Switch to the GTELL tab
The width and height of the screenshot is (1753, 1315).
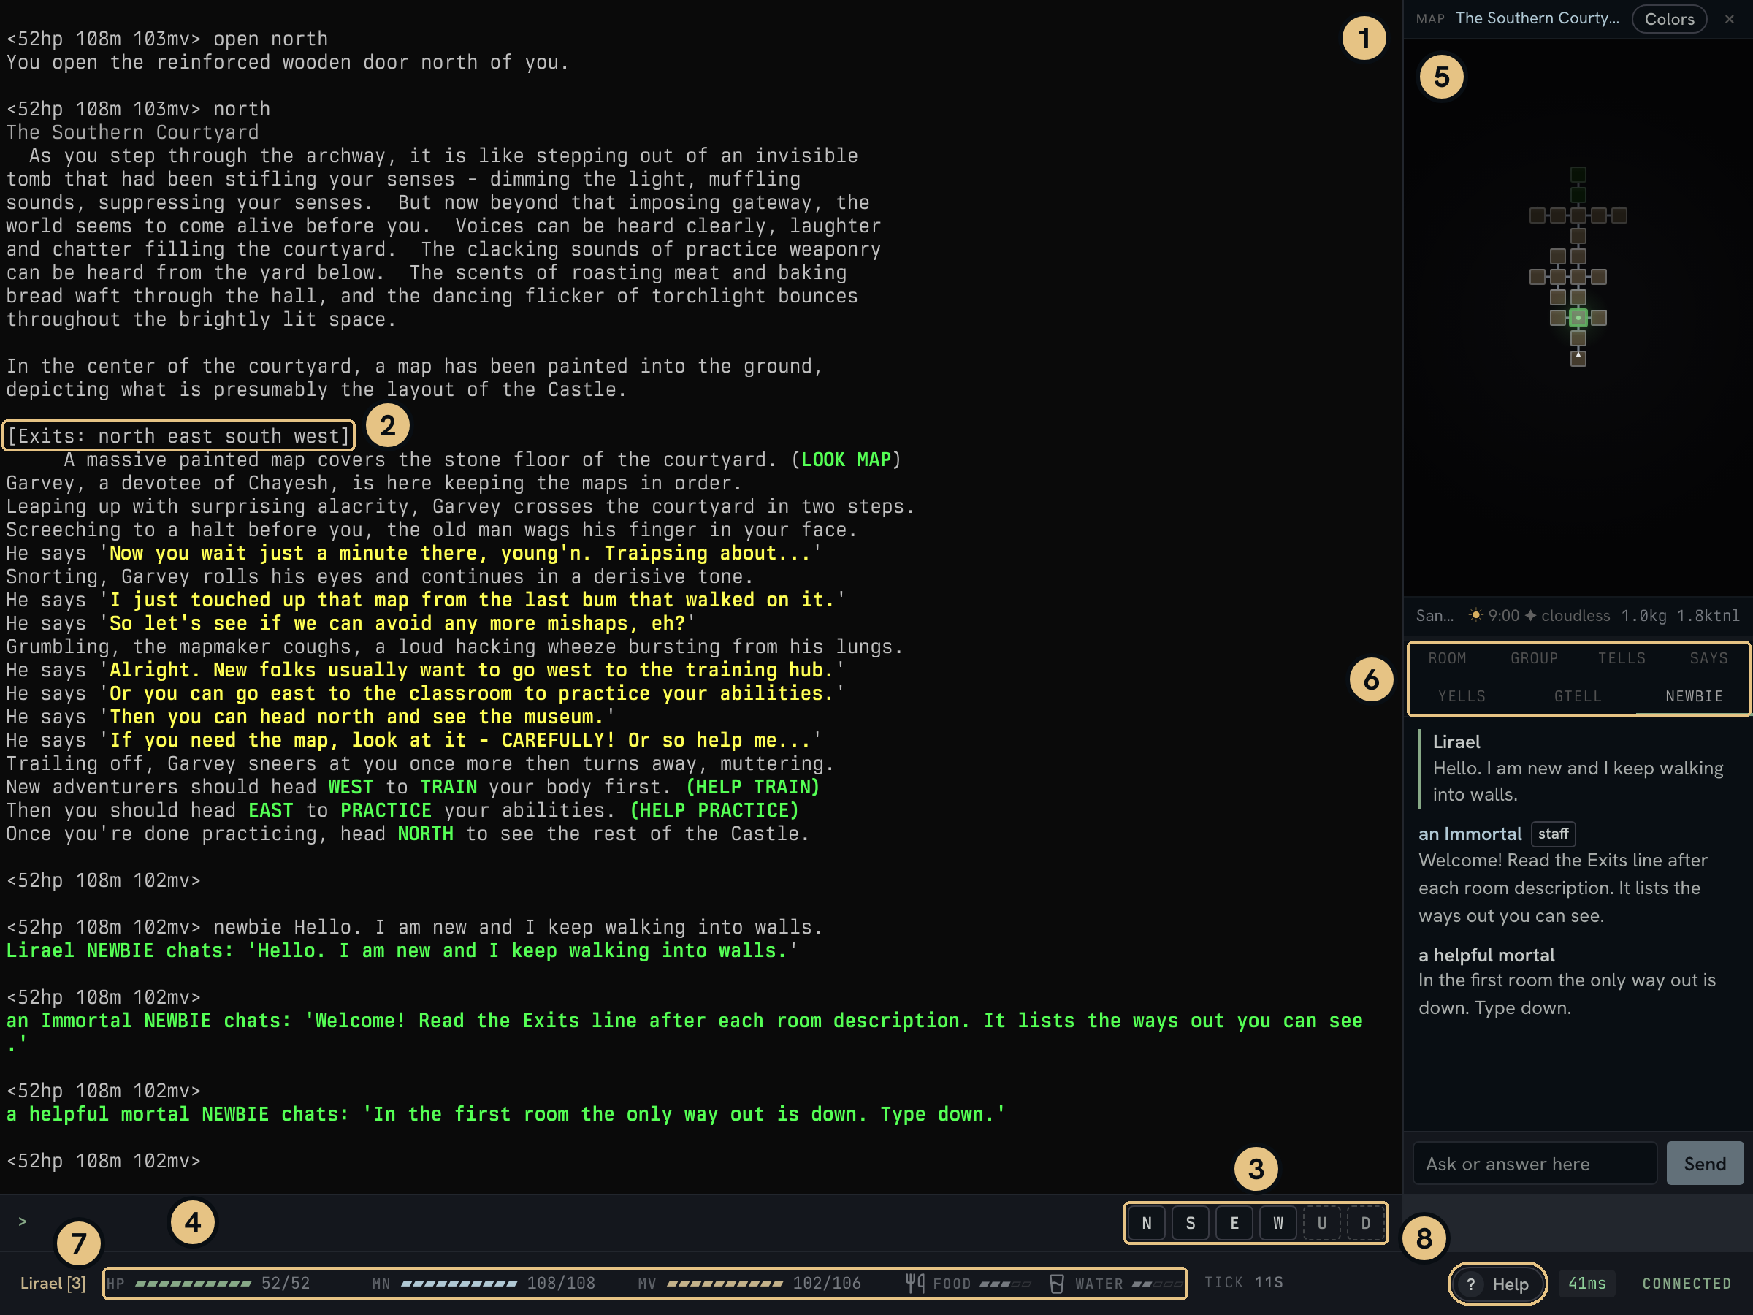(1578, 696)
